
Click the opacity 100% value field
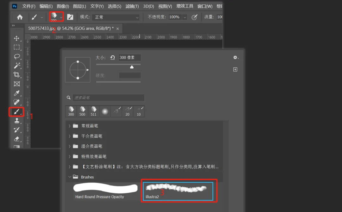coord(175,17)
